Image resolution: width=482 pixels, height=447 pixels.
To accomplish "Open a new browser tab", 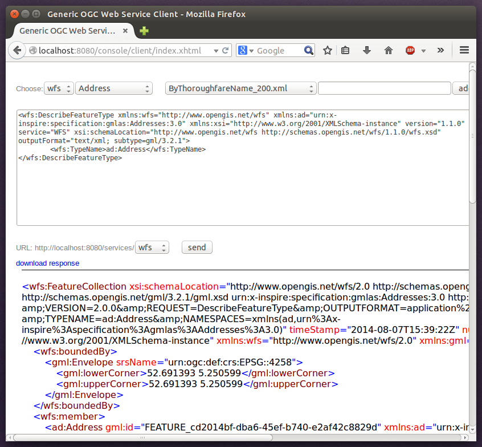I will coord(143,31).
